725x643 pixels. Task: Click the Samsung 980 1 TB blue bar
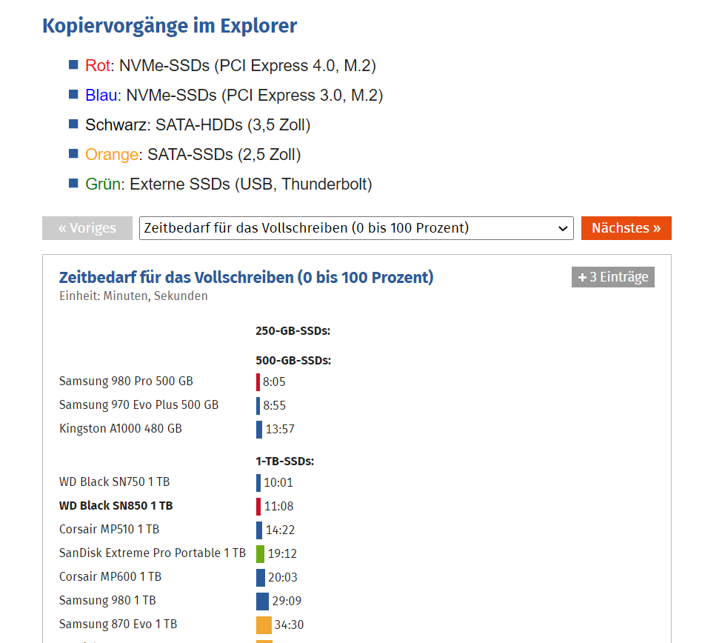(263, 602)
